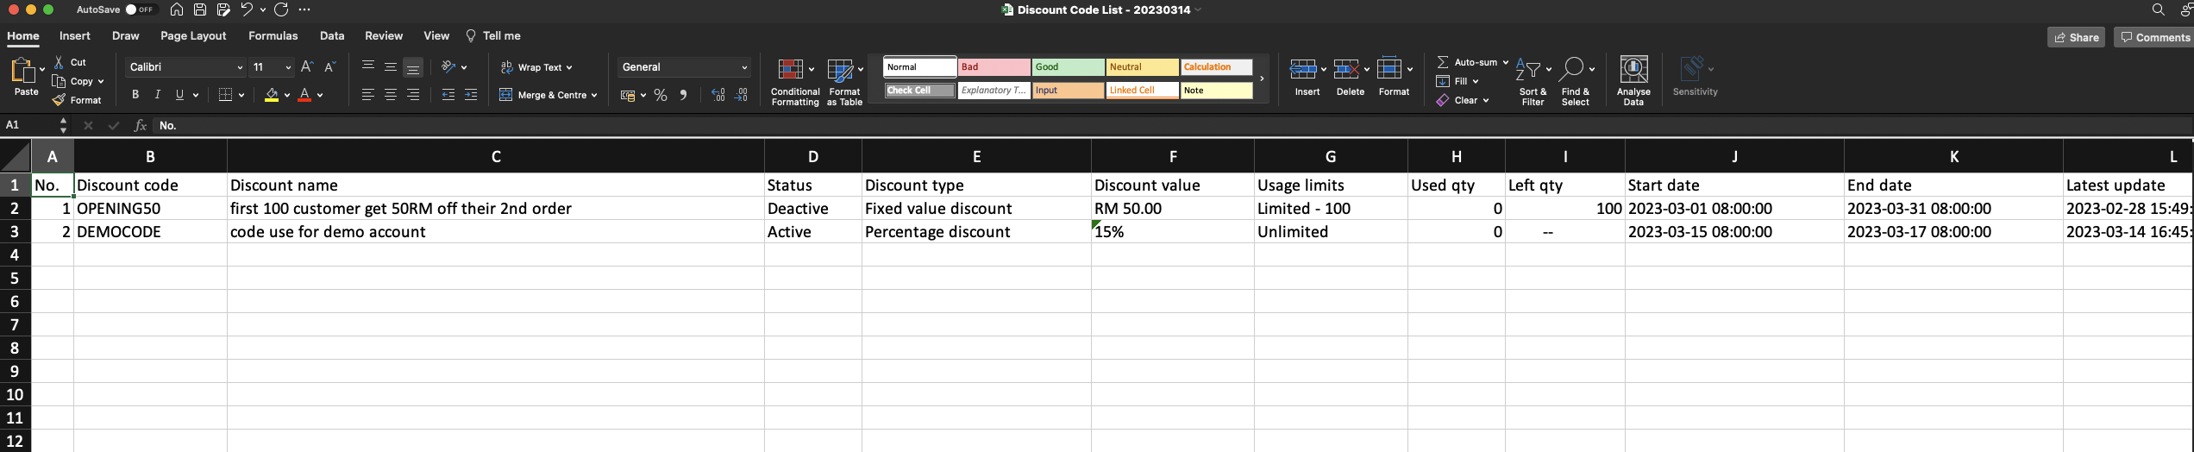The image size is (2194, 452).
Task: Apply the Good cell style swatch
Action: tap(1068, 67)
